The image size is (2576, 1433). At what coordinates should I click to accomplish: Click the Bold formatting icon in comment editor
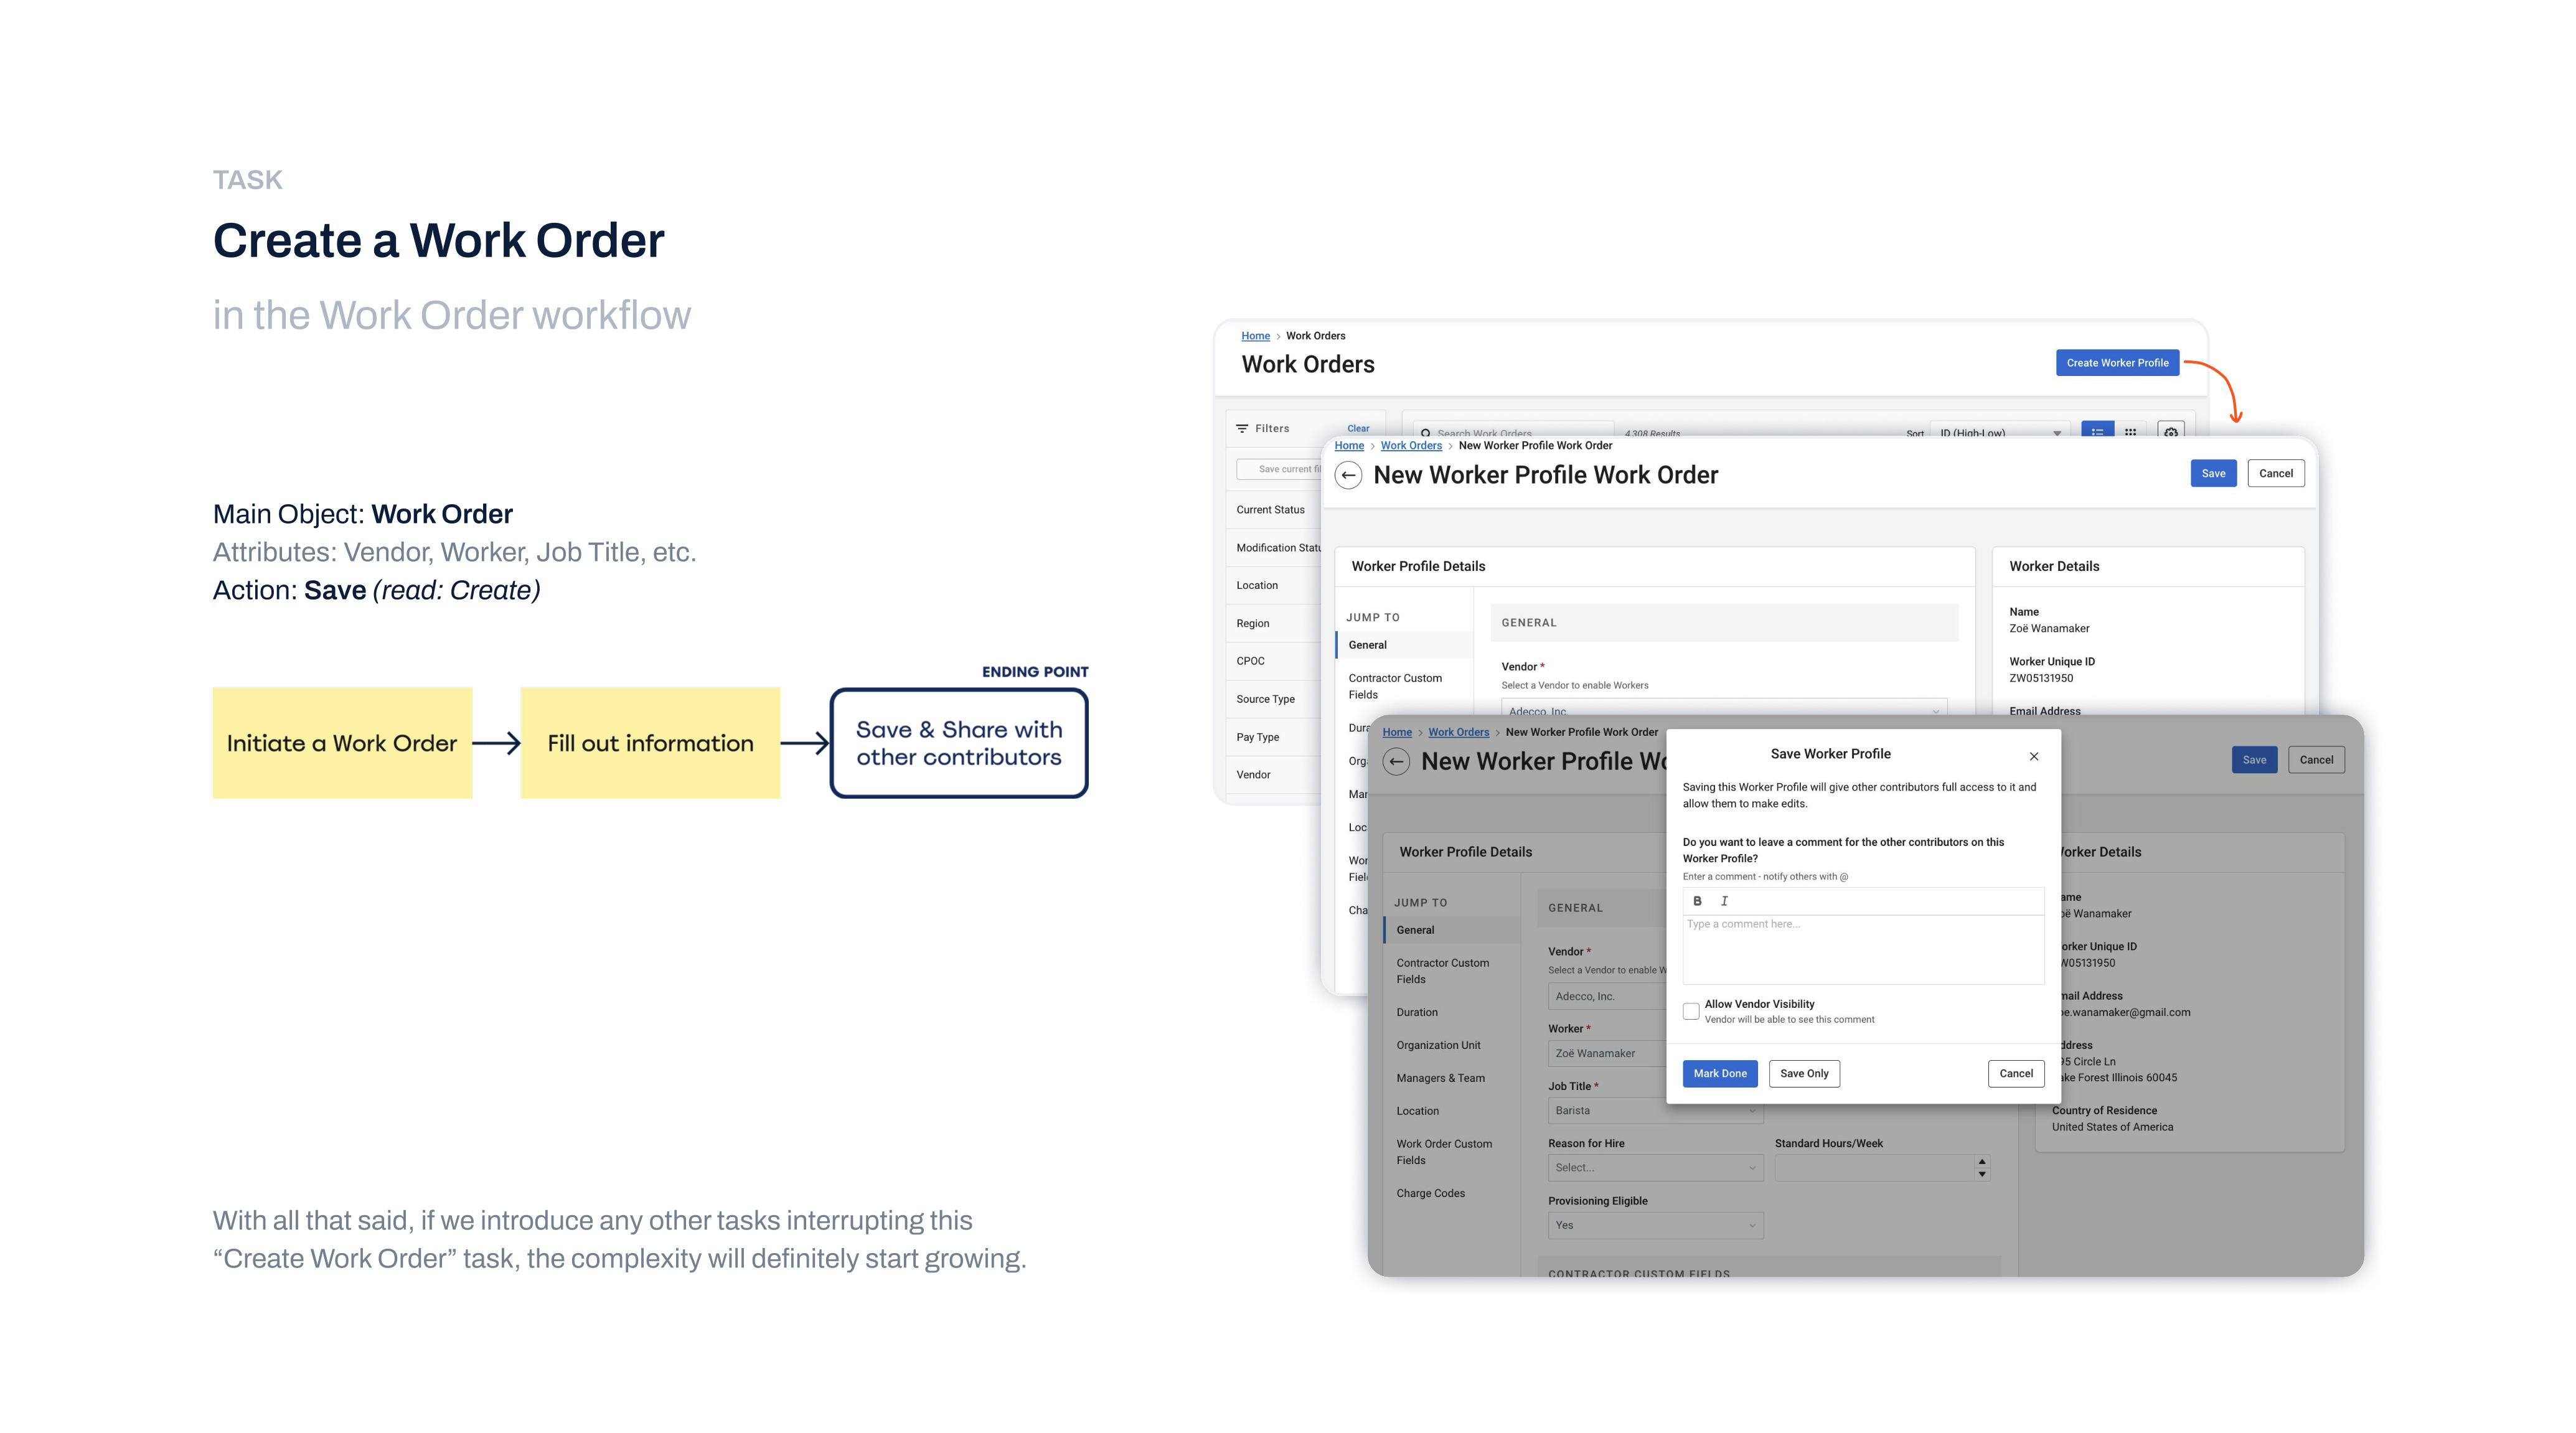[1697, 901]
